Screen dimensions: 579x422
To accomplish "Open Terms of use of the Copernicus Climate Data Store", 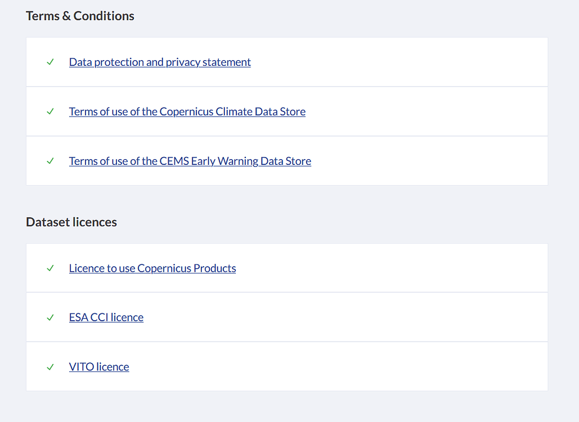I will (187, 111).
